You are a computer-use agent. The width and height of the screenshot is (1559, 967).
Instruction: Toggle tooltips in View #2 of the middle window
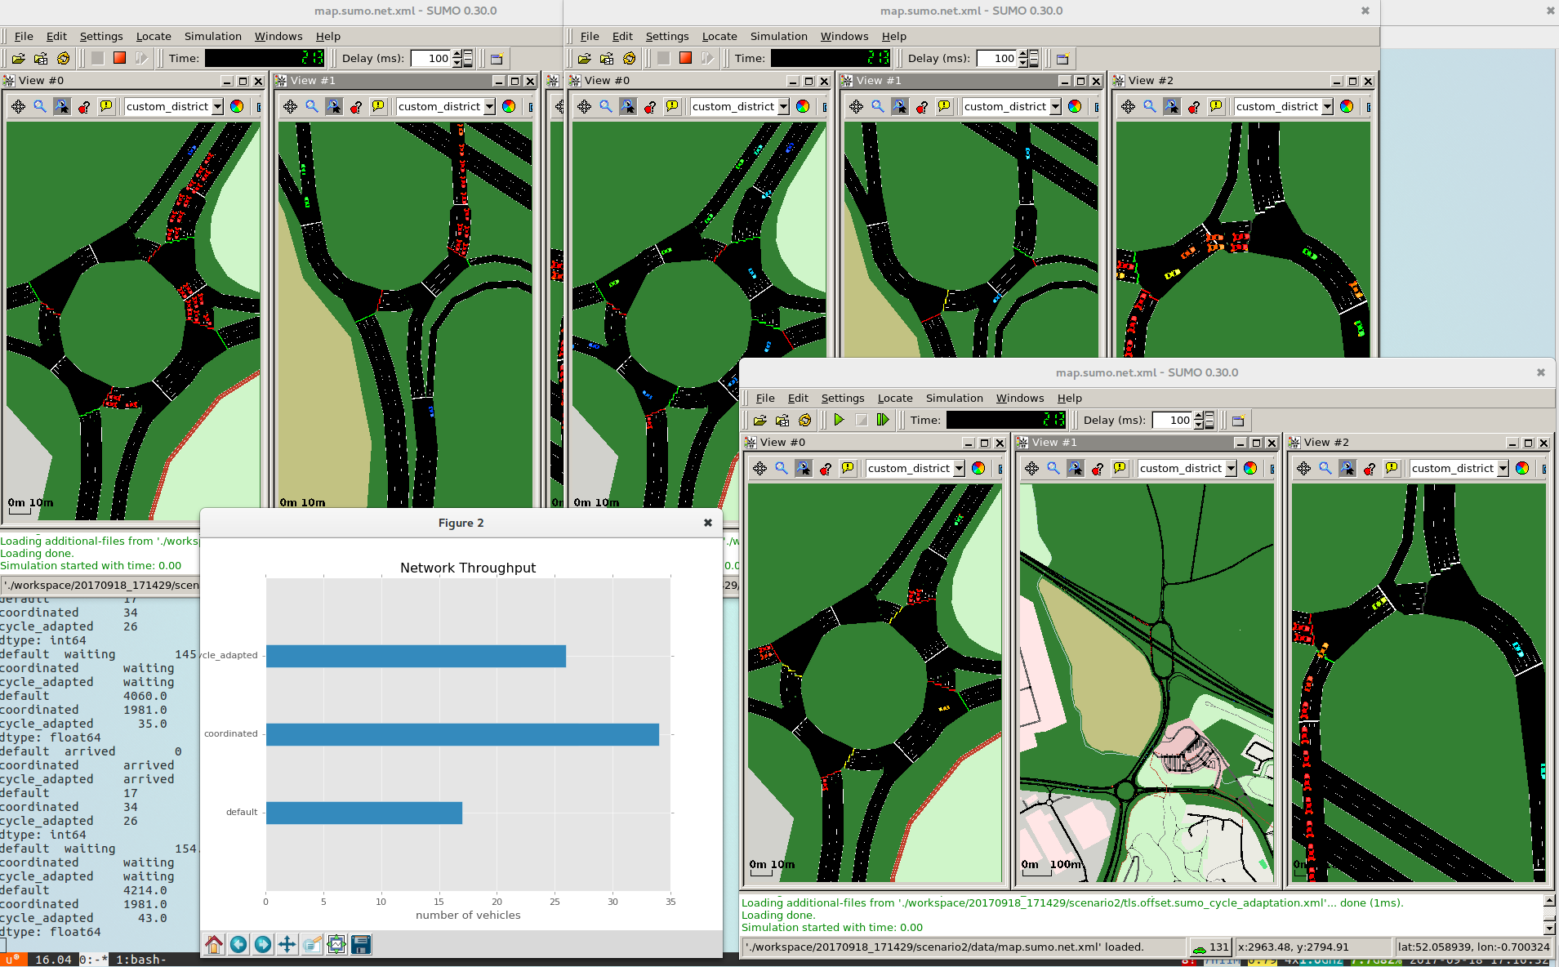(x=1216, y=106)
